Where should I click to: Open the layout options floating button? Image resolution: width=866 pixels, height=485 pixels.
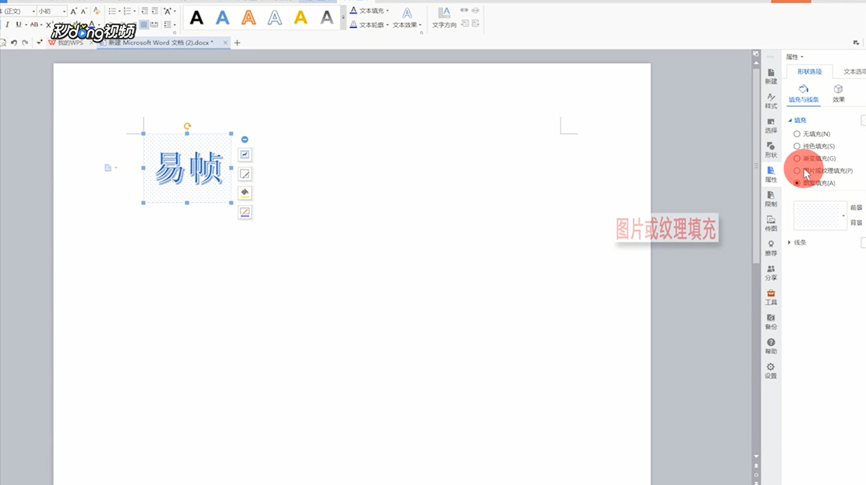tap(245, 154)
